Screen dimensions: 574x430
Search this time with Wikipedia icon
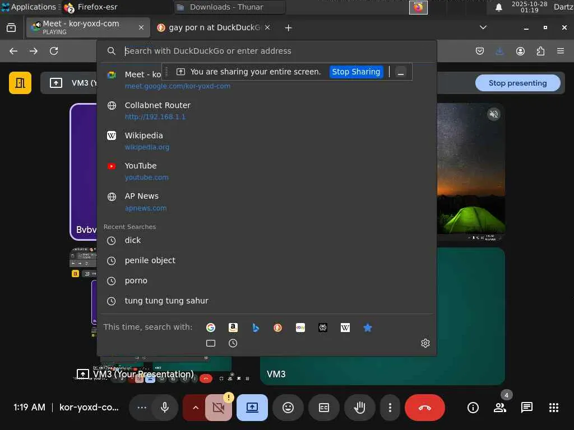pyautogui.click(x=345, y=328)
